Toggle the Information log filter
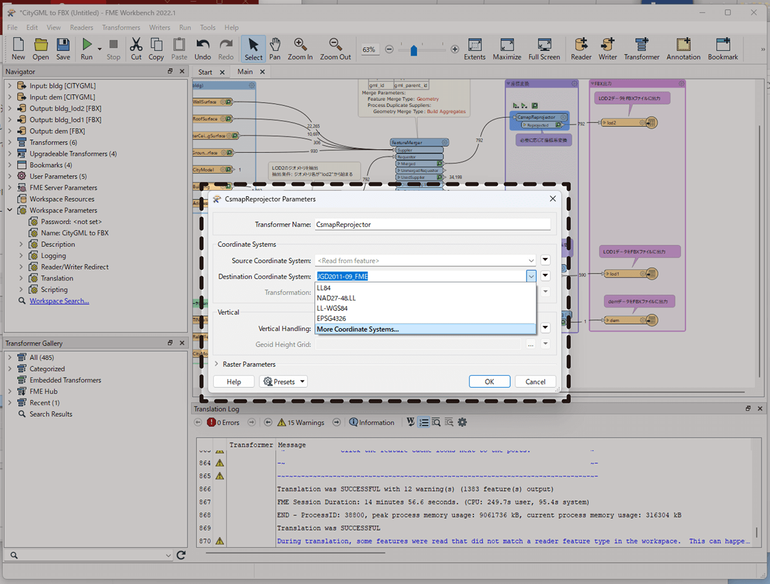770x584 pixels. pos(372,422)
